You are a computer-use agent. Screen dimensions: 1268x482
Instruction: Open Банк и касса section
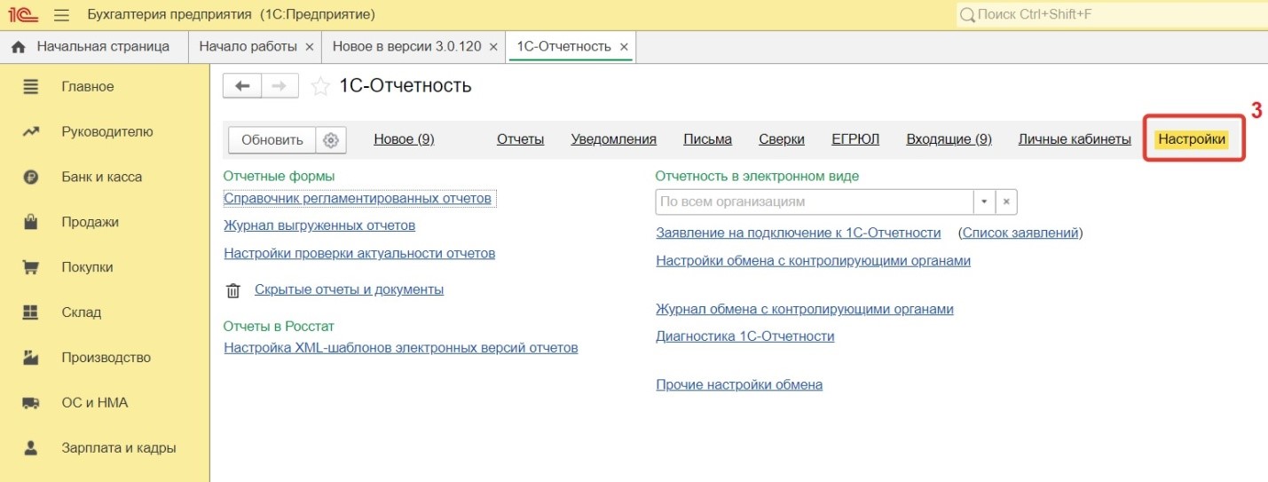(101, 177)
